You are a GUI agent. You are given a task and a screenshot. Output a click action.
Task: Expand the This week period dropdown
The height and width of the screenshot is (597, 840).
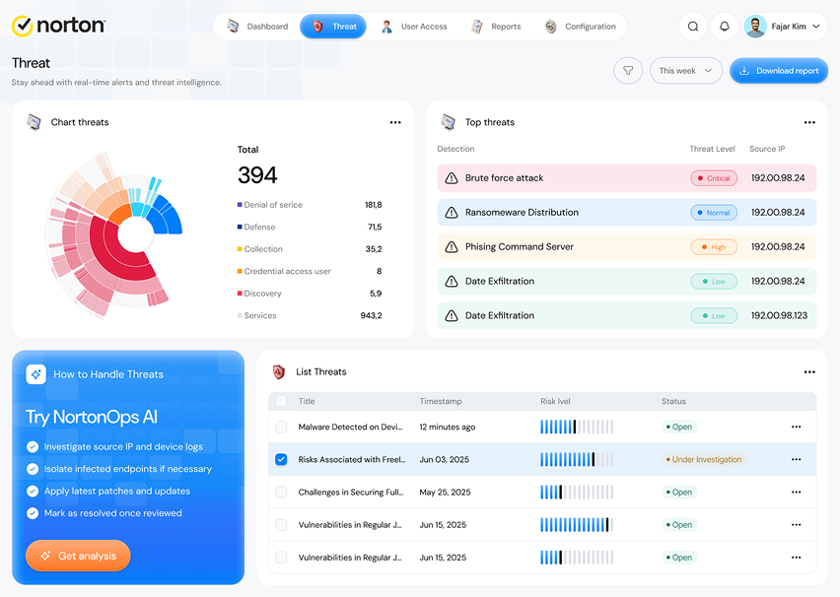tap(686, 71)
